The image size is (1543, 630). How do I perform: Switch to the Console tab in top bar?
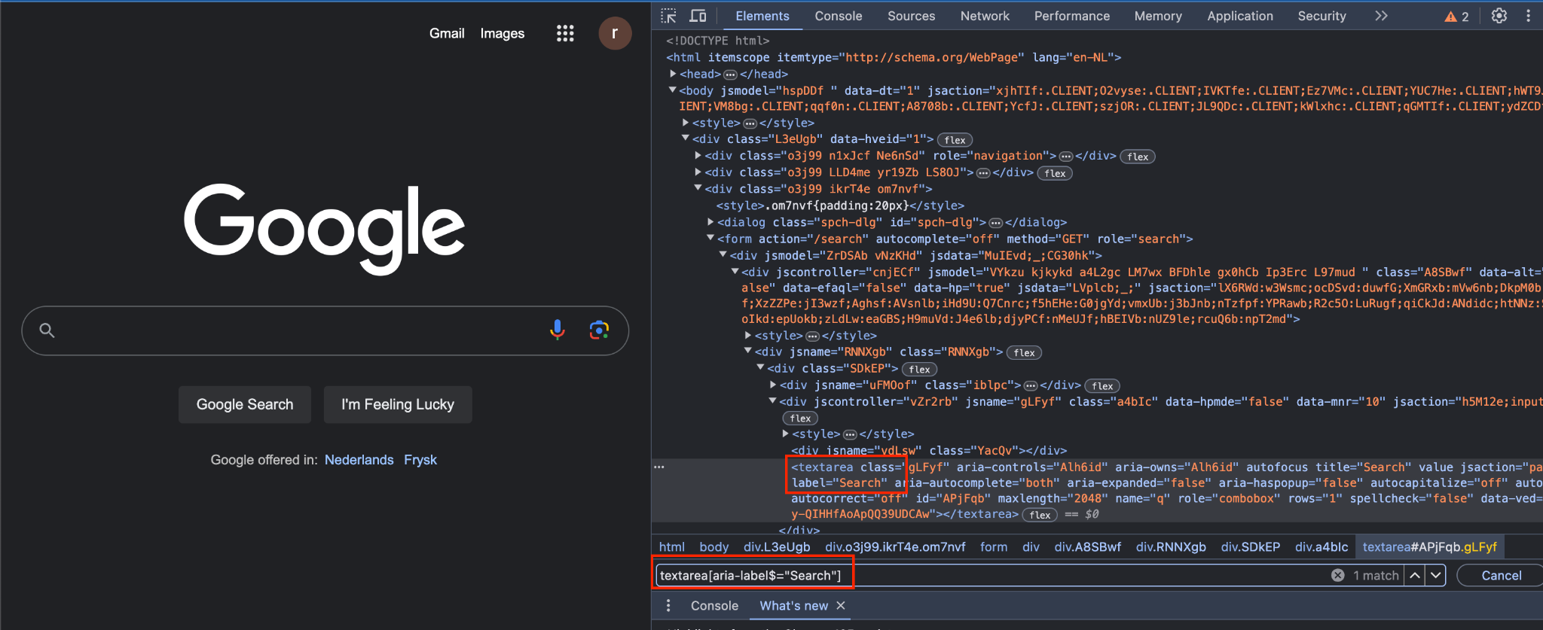839,16
